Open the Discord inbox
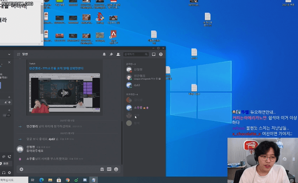This screenshot has width=298, height=183. [x=153, y=54]
